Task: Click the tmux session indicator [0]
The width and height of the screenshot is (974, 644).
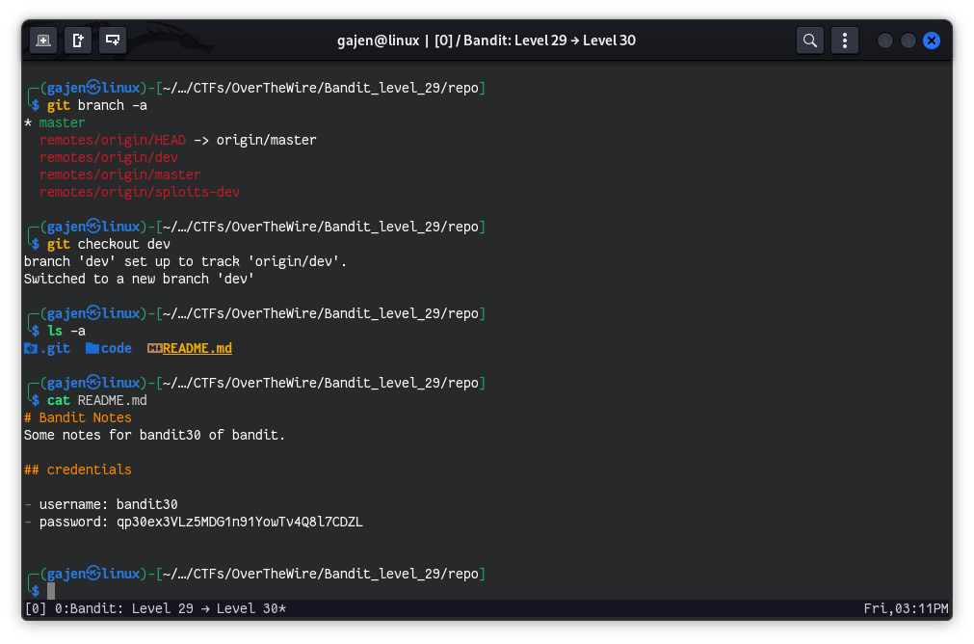Action: click(35, 608)
